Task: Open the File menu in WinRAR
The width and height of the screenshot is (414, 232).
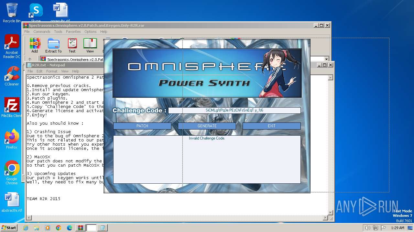Action: (x=27, y=32)
